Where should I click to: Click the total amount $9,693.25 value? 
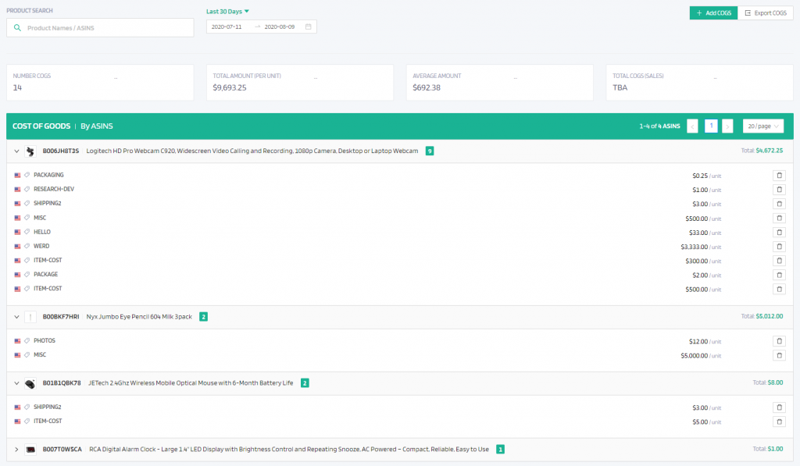pos(230,87)
